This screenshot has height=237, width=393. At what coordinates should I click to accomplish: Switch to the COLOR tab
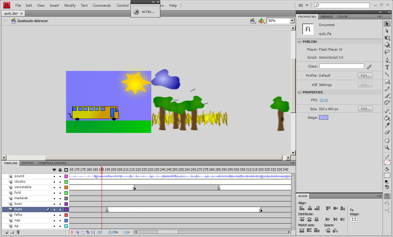(x=342, y=17)
